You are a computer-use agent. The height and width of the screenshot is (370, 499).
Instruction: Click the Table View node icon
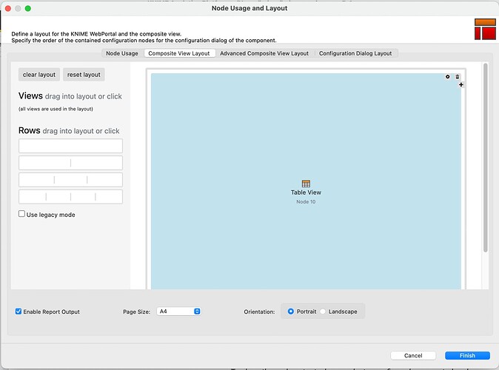[x=306, y=184]
